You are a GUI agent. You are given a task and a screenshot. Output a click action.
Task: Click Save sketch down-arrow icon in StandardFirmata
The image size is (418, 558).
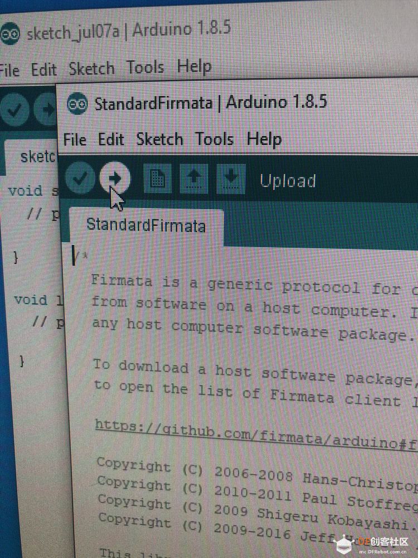[x=231, y=179]
